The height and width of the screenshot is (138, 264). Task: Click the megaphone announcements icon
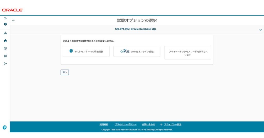(5, 56)
